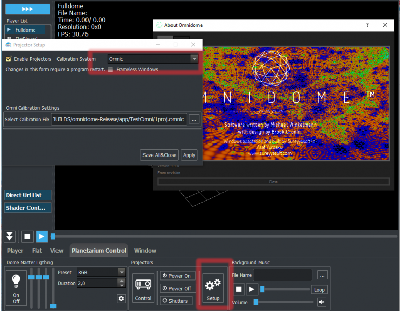
Task: Mute background music with the speaker icon
Action: pos(322,302)
